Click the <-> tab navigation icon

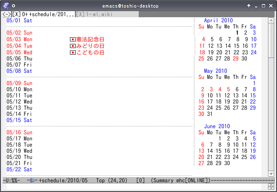(7, 14)
